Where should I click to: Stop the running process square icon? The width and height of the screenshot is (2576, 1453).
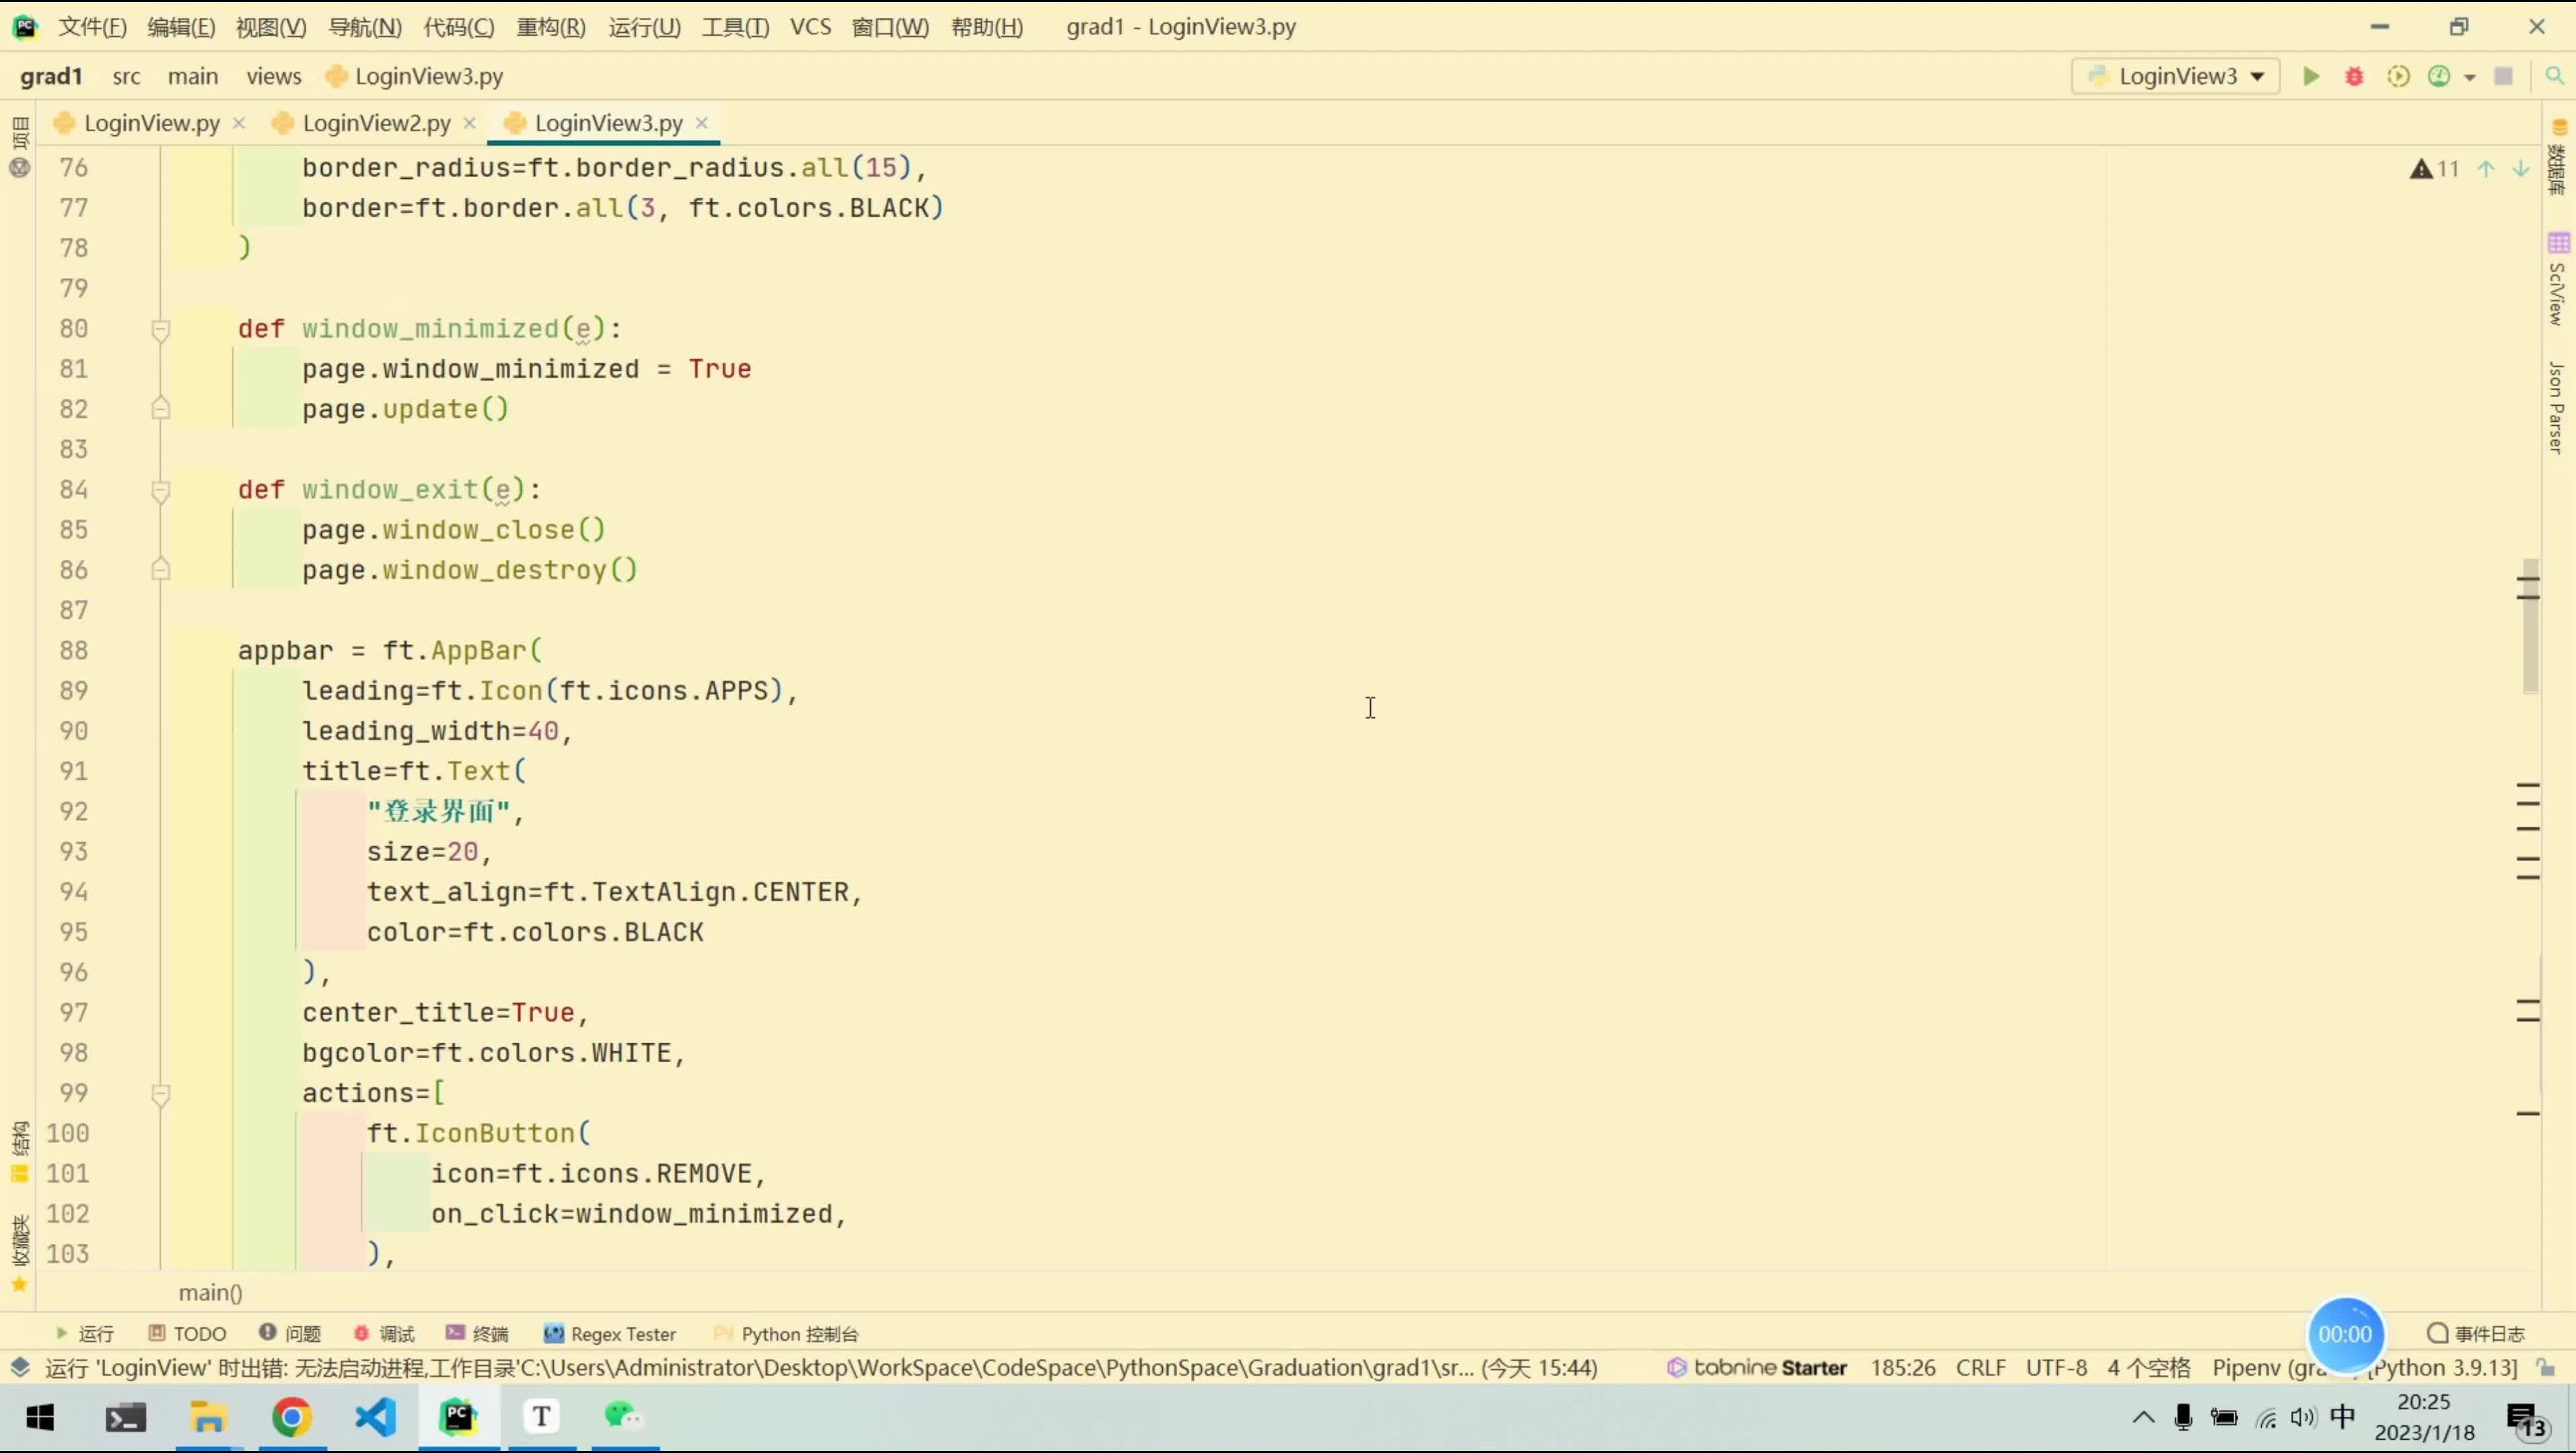2504,76
